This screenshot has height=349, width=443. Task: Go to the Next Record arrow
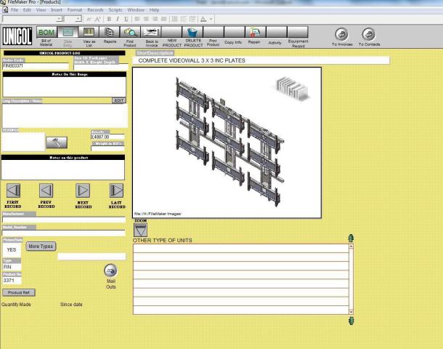coord(83,190)
